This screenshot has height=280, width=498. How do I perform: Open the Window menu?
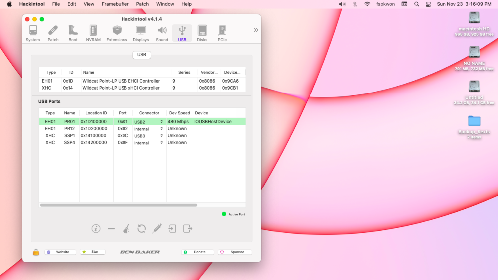click(165, 4)
